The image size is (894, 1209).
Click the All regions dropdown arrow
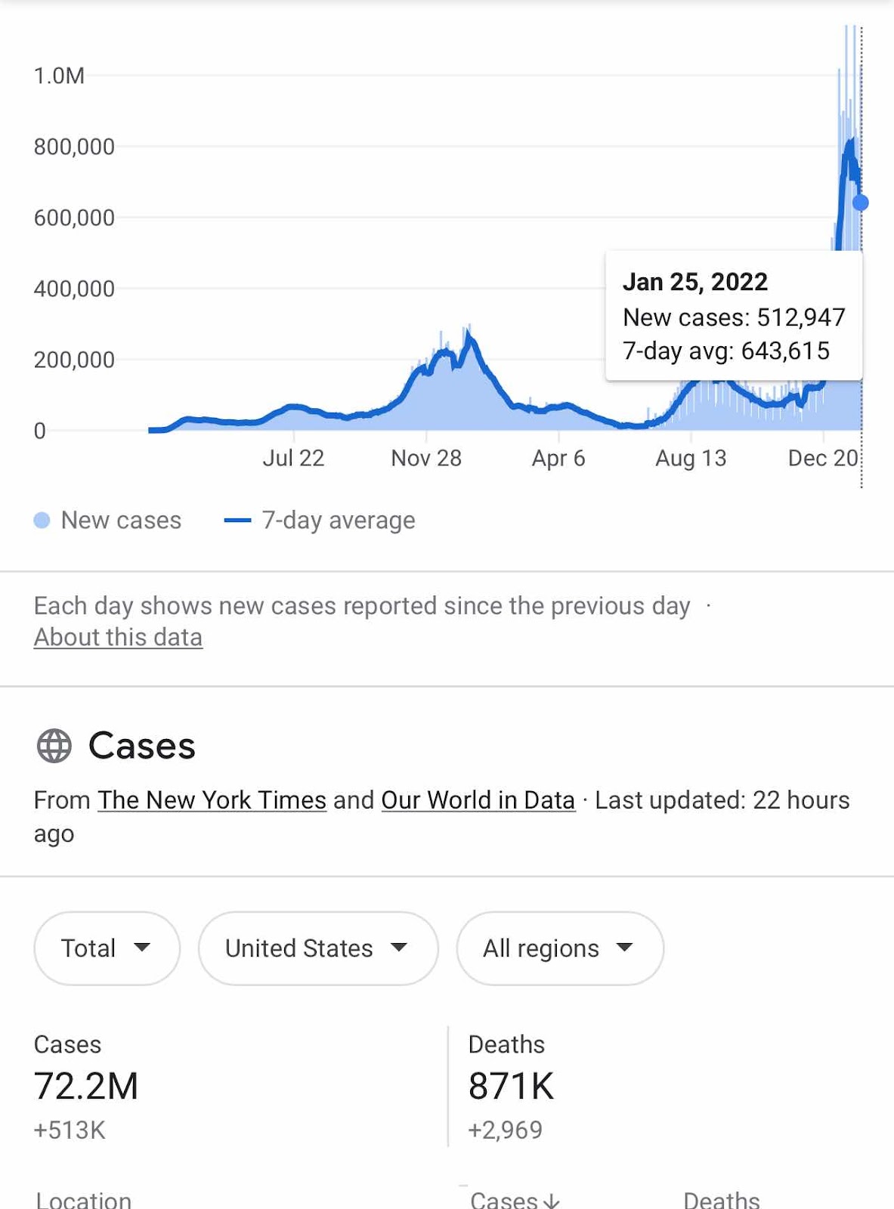[624, 948]
